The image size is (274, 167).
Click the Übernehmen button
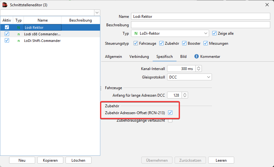157,160
